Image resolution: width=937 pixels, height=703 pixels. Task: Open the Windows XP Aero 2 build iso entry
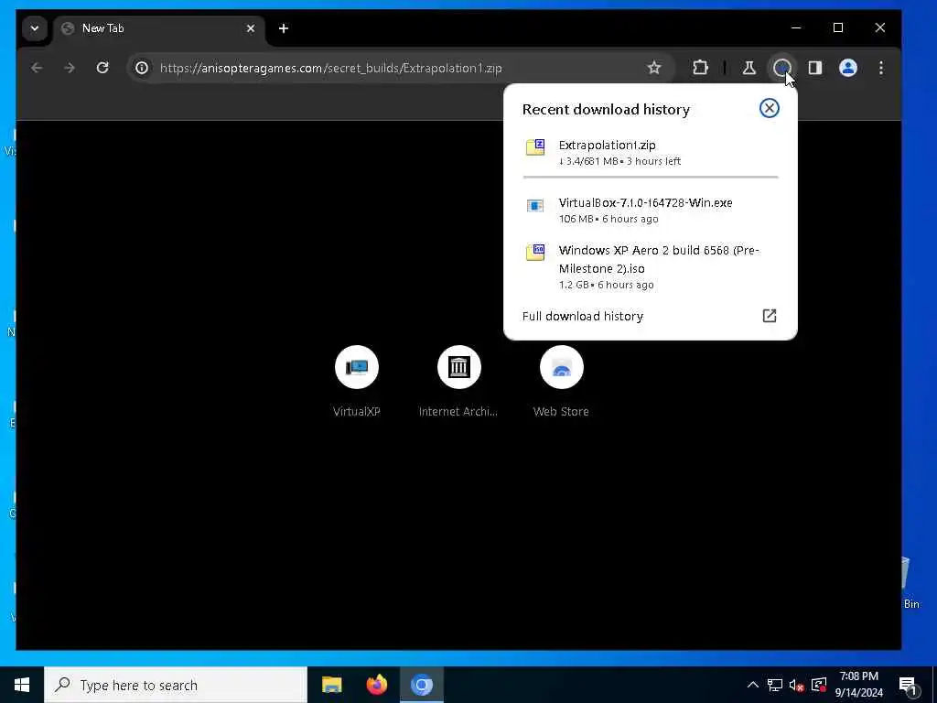pos(651,266)
